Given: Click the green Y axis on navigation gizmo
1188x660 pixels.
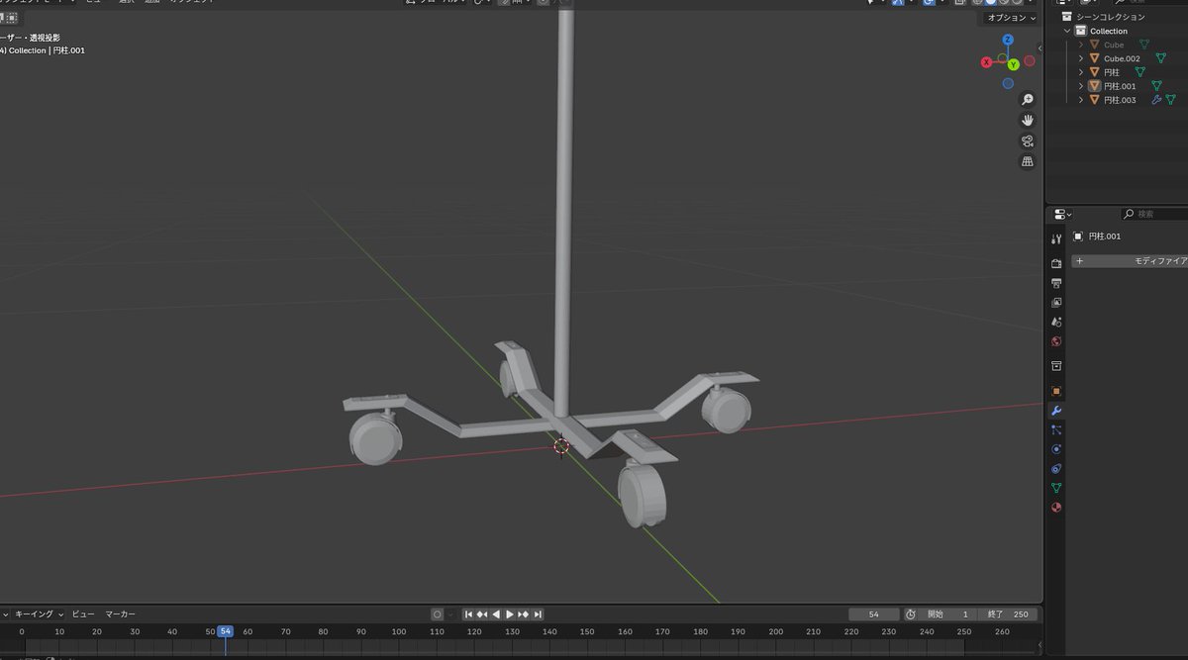Looking at the screenshot, I should click(x=1014, y=65).
